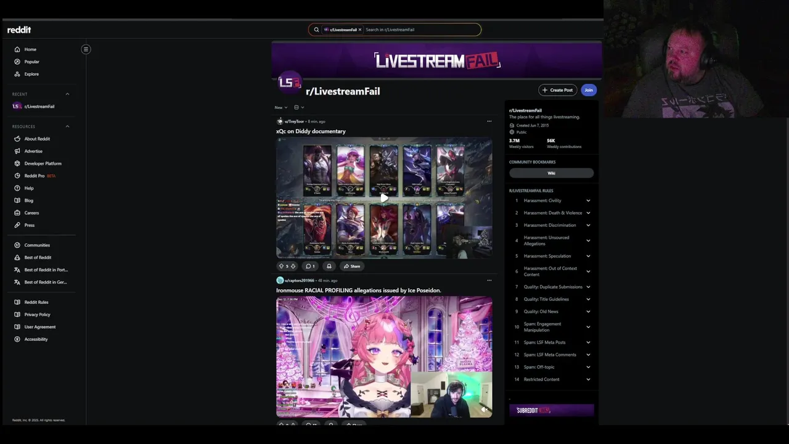Click the Create Post button
The image size is (789, 444).
pos(557,90)
